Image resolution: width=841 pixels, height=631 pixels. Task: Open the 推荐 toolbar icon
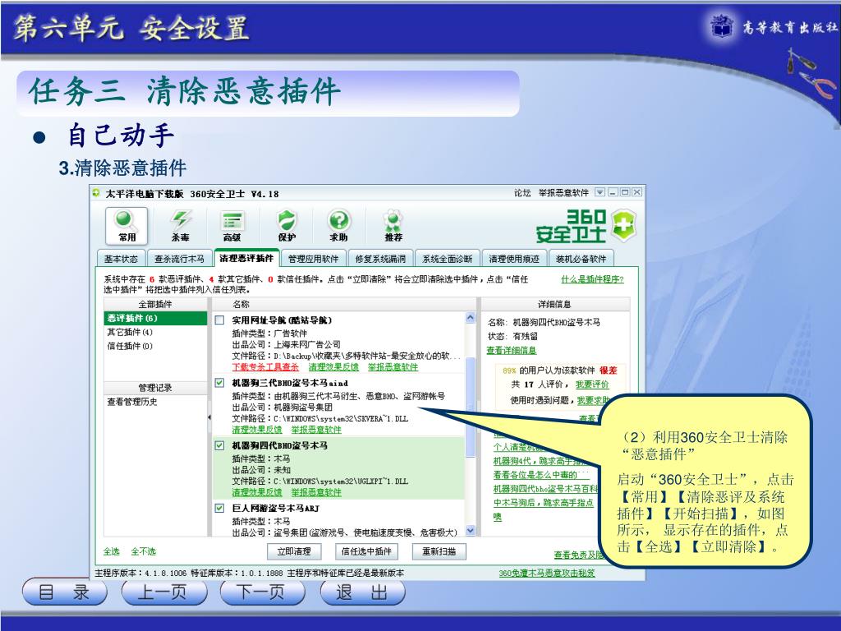tap(393, 225)
